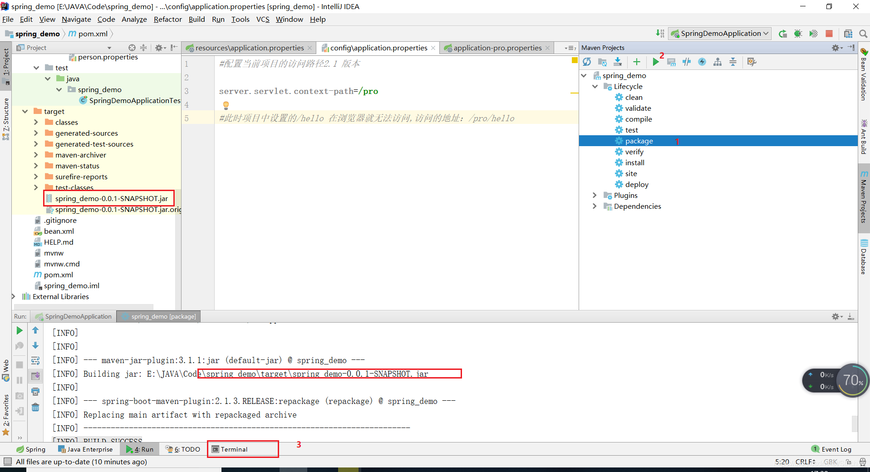The width and height of the screenshot is (870, 472).
Task: Select the clean lifecycle goal
Action: [634, 97]
